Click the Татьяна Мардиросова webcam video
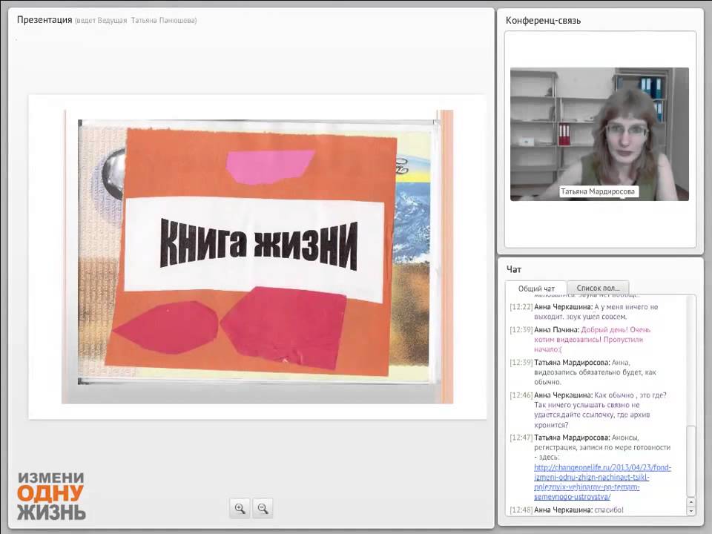The height and width of the screenshot is (534, 712). (x=599, y=134)
